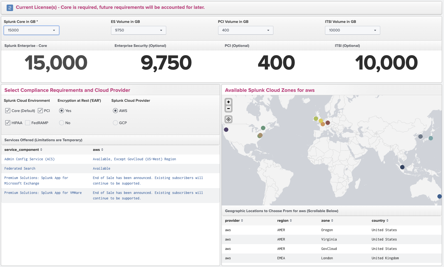Open Splunk App for VMWare entry
This screenshot has height=267, width=444.
(43, 193)
